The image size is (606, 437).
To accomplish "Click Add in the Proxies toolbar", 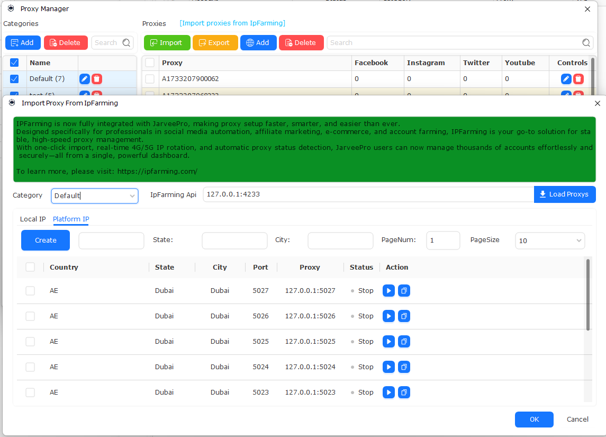I will pyautogui.click(x=258, y=42).
